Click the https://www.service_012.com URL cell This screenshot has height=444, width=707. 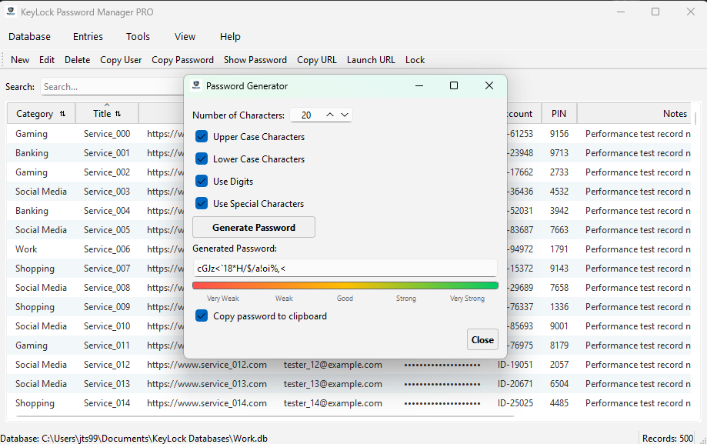pos(207,365)
